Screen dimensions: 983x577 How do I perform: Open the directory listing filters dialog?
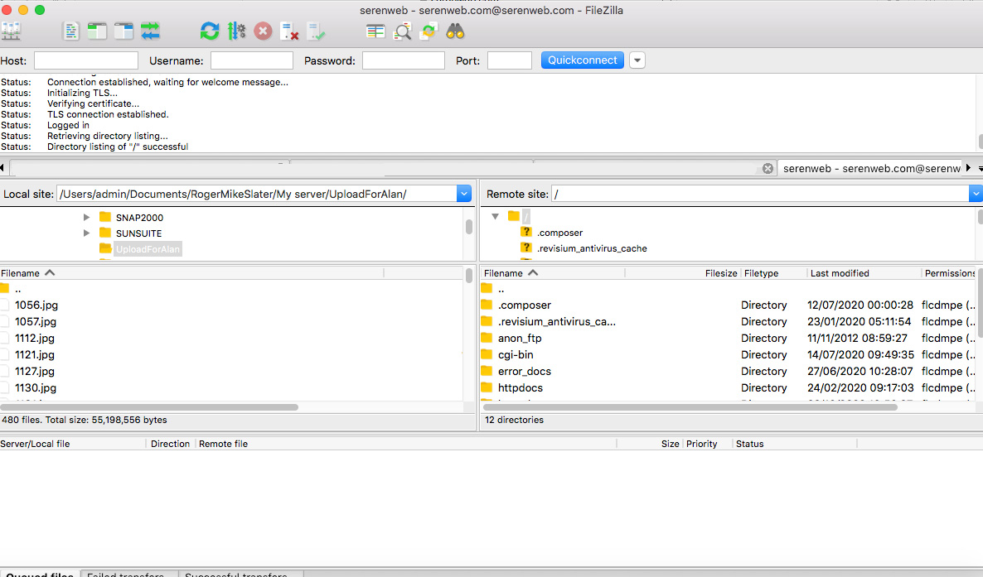375,31
